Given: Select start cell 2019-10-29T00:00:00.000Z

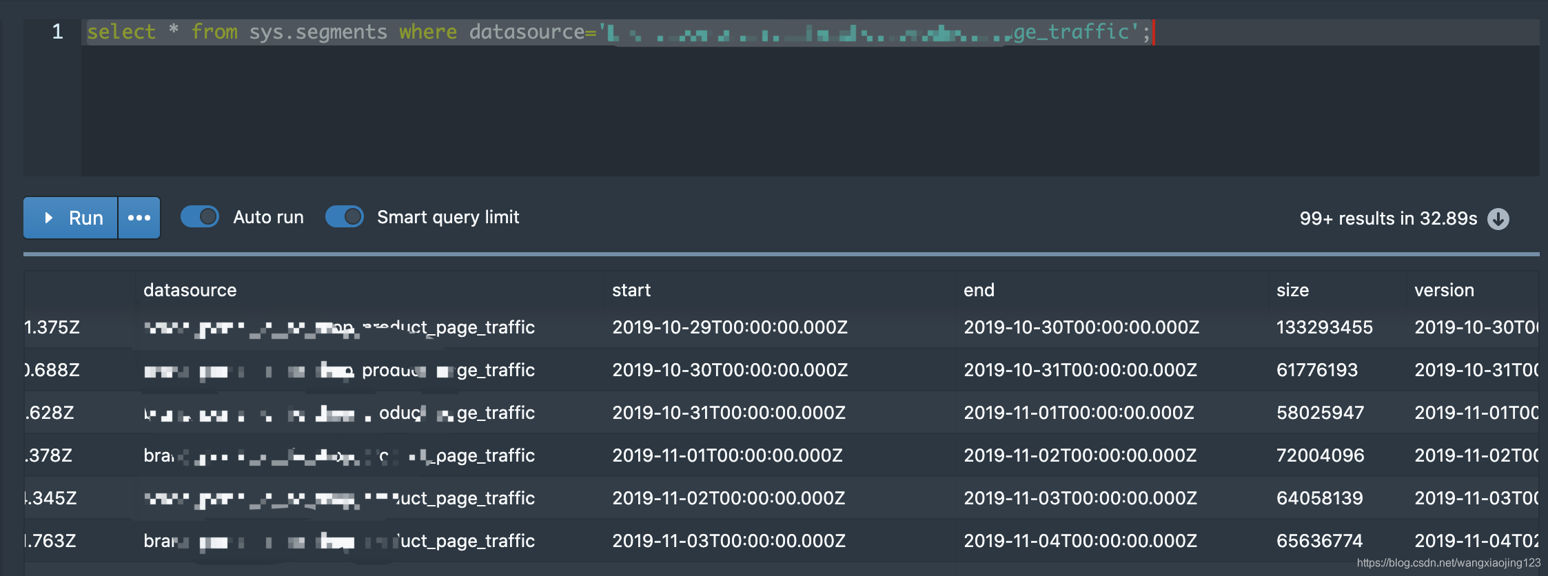Looking at the screenshot, I should [x=730, y=327].
